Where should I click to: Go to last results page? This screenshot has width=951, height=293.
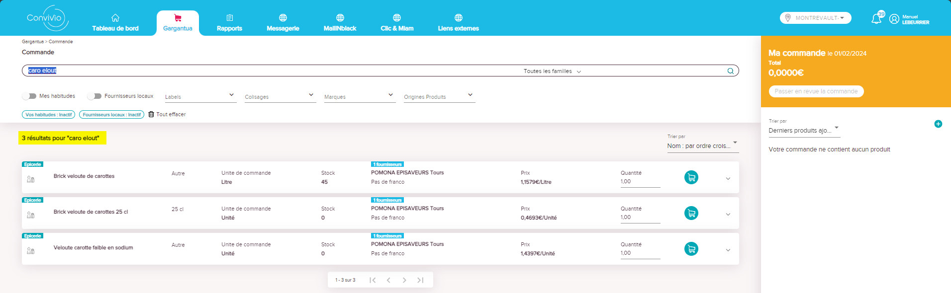point(420,280)
